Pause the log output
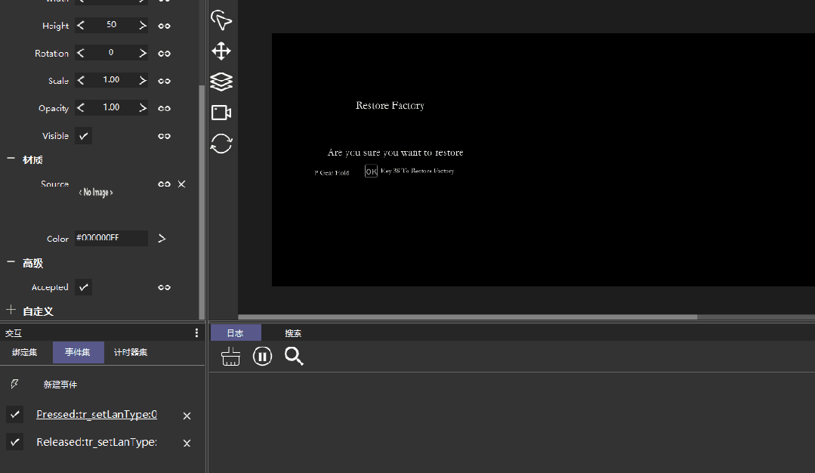Screen dimensions: 815x473 263,357
